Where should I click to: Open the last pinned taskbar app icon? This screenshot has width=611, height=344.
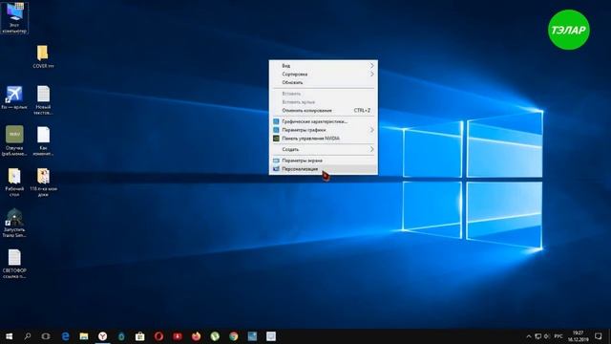point(271,336)
